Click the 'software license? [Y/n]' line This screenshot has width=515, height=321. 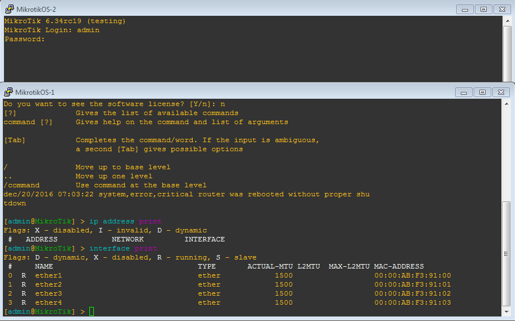point(114,104)
